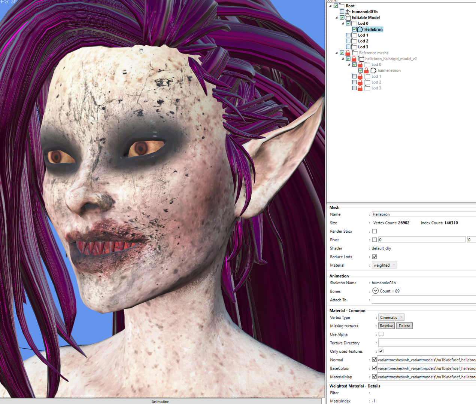Click the folder icon of greyed Lod 3
The image size is (476, 404).
click(367, 88)
